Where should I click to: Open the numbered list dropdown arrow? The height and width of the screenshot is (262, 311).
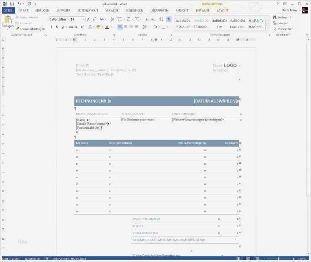point(133,19)
